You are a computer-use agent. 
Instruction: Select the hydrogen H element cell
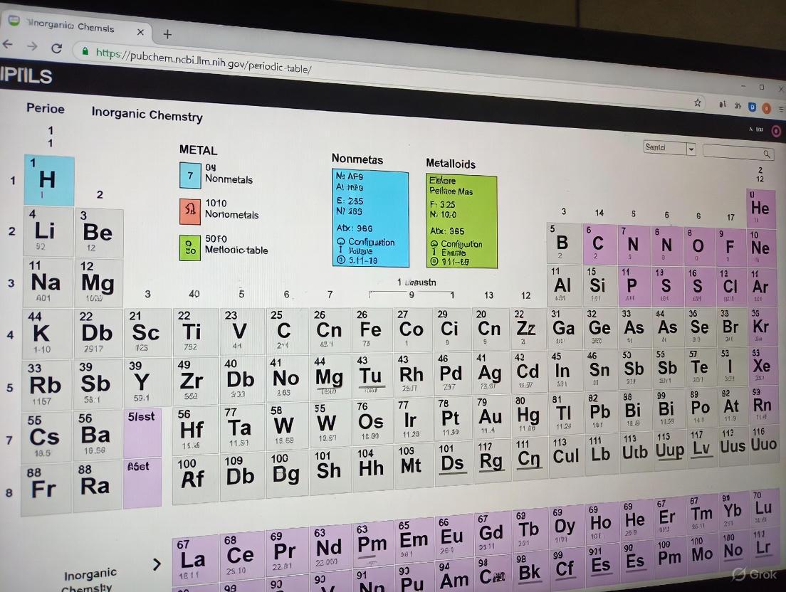pyautogui.click(x=49, y=180)
